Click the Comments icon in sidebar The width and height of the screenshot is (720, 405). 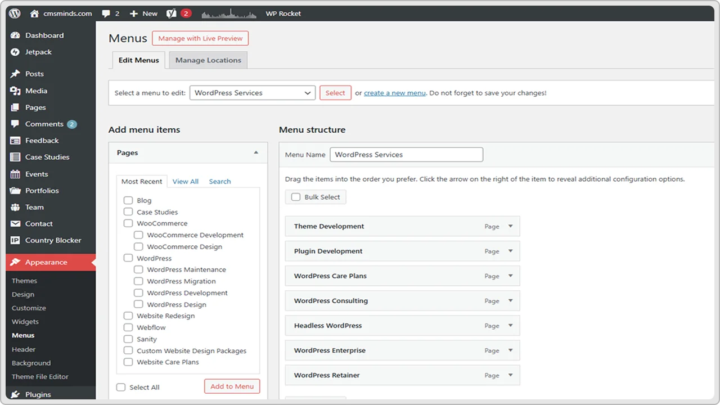click(x=15, y=124)
